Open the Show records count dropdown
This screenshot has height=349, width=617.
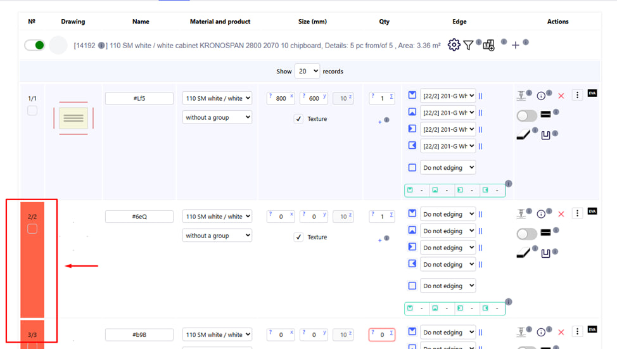307,72
